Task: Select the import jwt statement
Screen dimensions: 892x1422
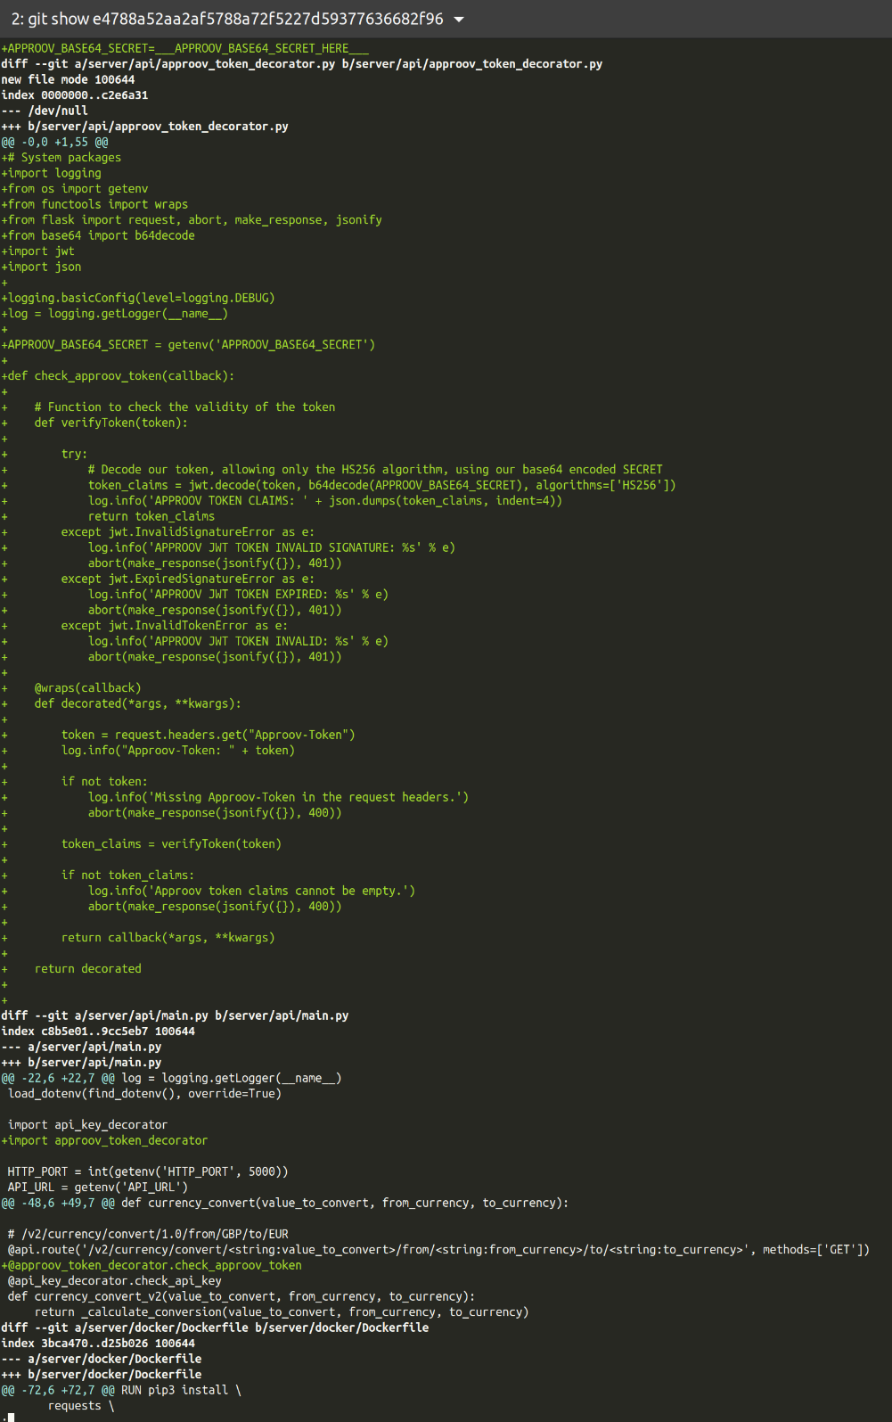Action: pyautogui.click(x=38, y=251)
